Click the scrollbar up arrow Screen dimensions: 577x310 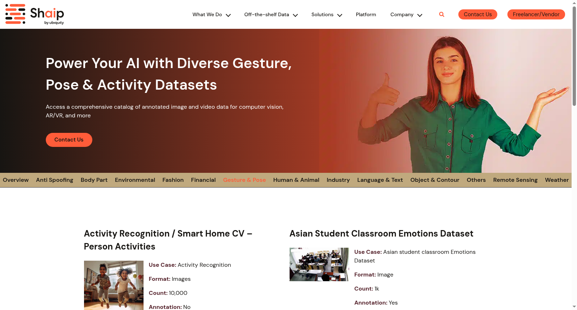[x=574, y=3]
